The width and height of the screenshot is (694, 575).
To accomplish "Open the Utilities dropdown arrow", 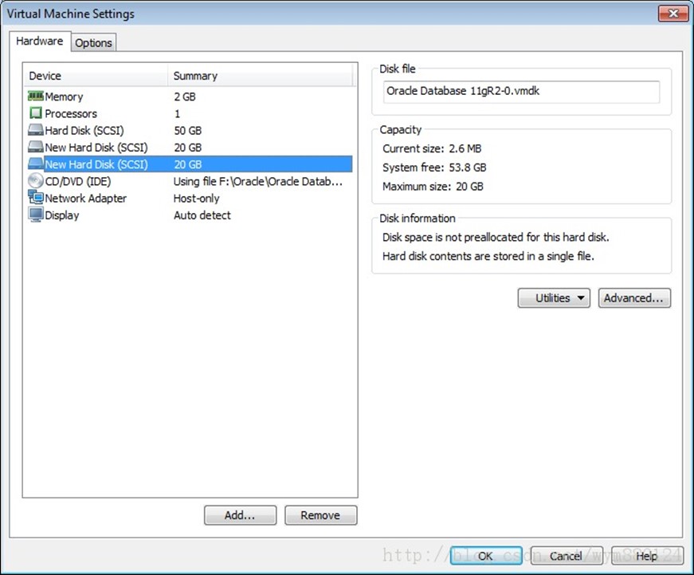I will click(581, 298).
